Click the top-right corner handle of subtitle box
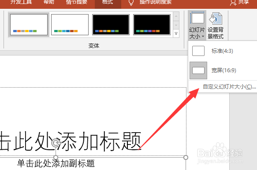The width and height of the screenshot is (257, 170). (186, 157)
